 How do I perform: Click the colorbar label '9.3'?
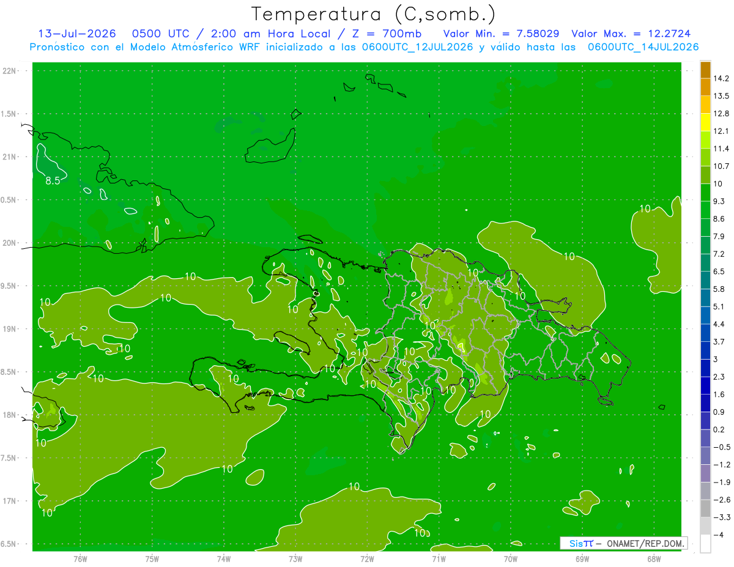720,201
